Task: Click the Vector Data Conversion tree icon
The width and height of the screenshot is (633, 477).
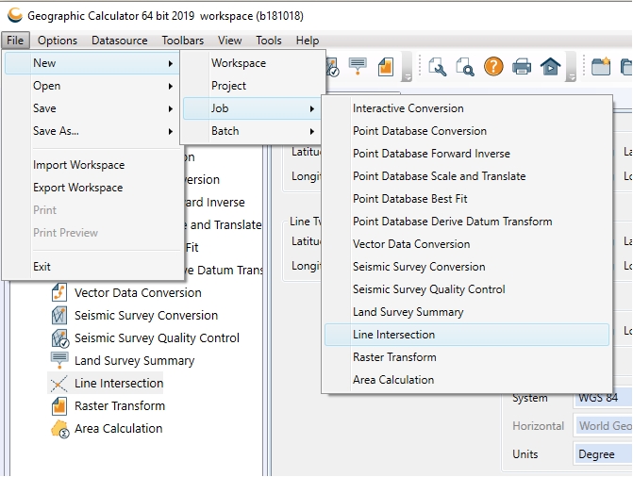Action: [59, 292]
